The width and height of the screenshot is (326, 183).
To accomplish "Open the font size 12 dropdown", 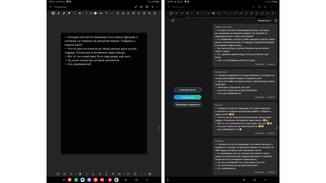I will [119, 174].
